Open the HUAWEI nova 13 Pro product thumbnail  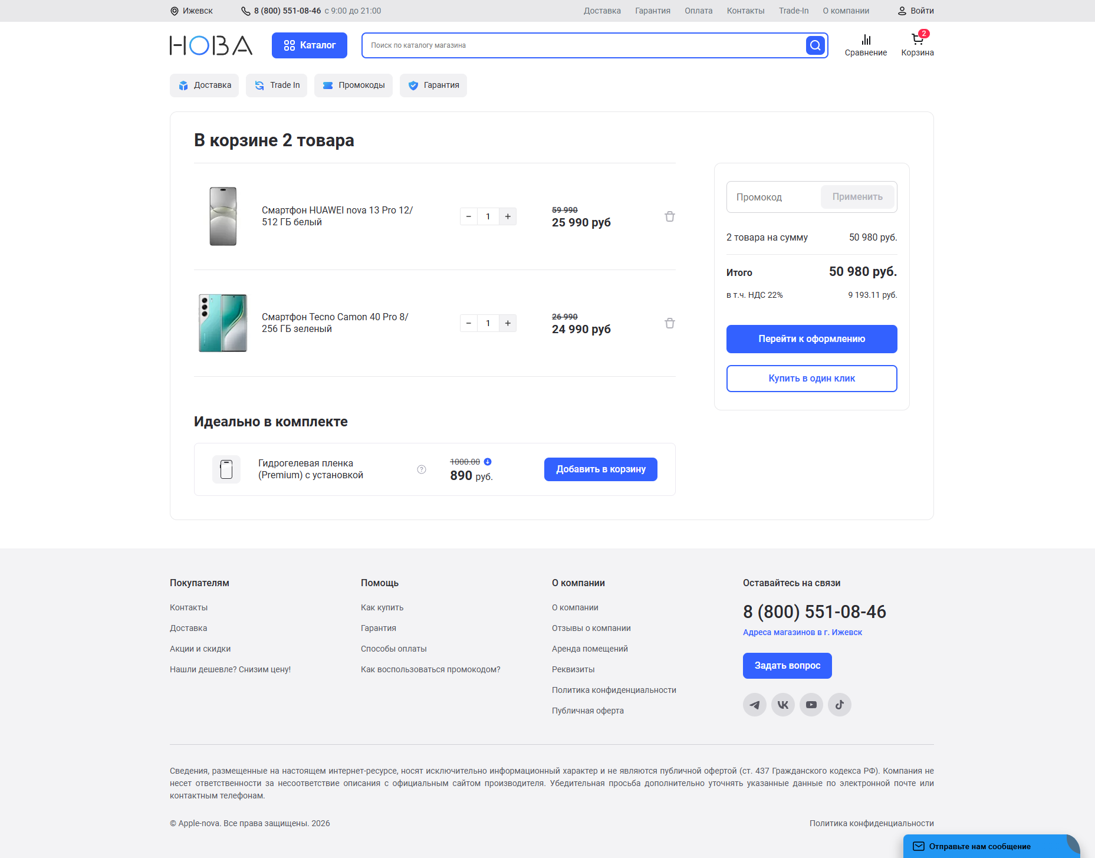coord(223,216)
